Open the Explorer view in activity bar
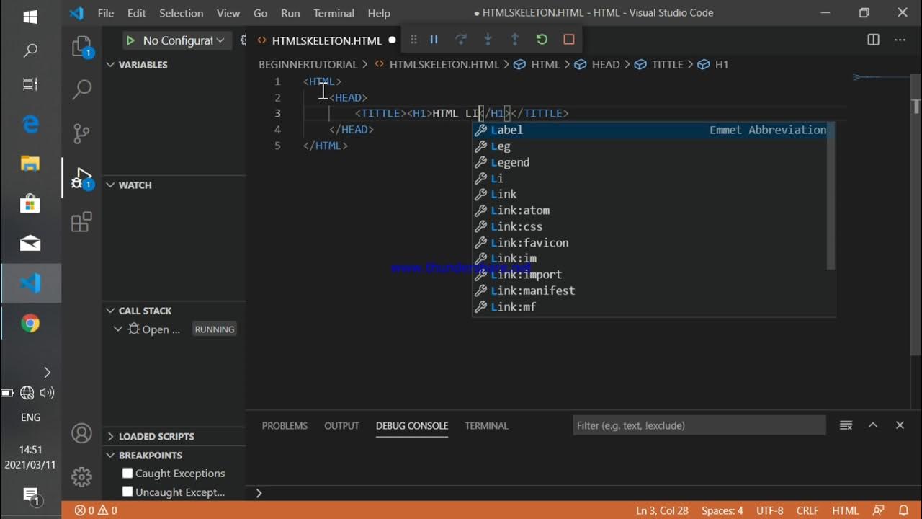This screenshot has height=519, width=922. pyautogui.click(x=82, y=47)
